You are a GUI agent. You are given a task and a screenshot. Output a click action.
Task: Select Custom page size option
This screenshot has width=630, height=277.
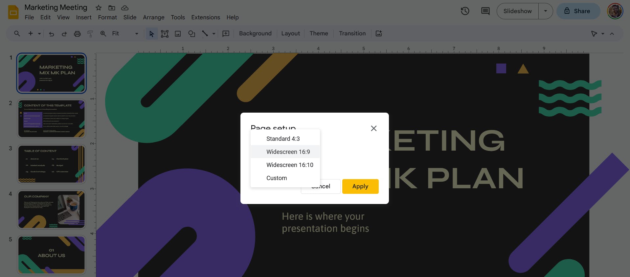point(285,178)
